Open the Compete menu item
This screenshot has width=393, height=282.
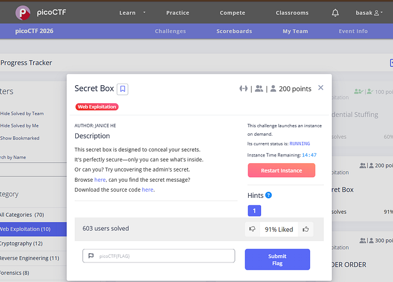(232, 13)
